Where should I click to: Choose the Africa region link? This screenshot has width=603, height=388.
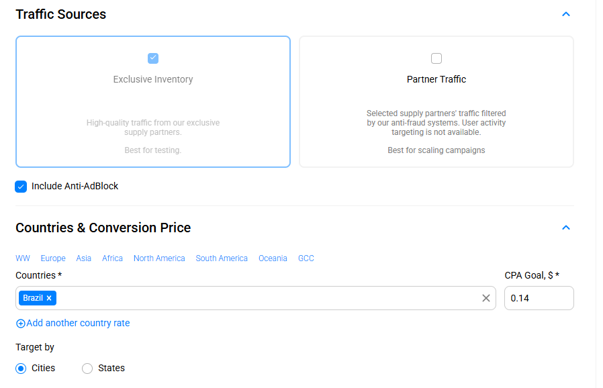click(112, 258)
